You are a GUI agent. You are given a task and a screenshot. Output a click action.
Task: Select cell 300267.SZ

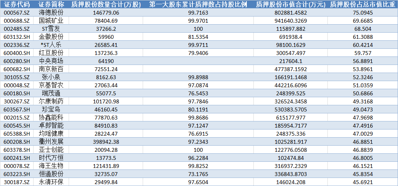coord(17,101)
